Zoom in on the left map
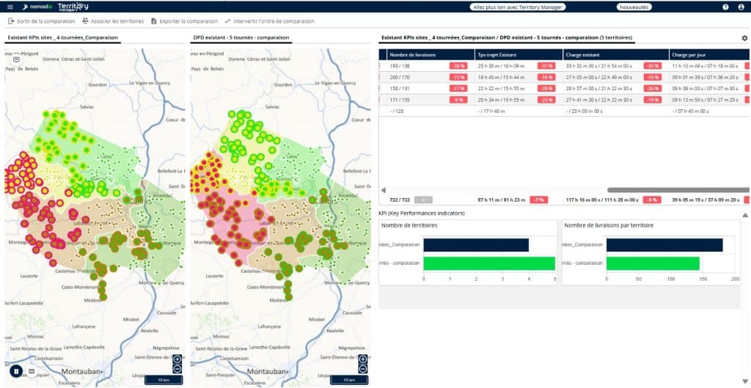The width and height of the screenshot is (751, 388). pyautogui.click(x=177, y=359)
